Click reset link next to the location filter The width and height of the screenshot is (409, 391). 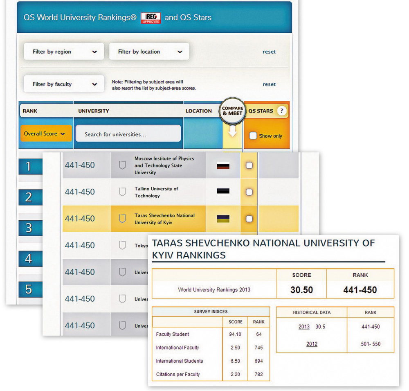tap(269, 52)
